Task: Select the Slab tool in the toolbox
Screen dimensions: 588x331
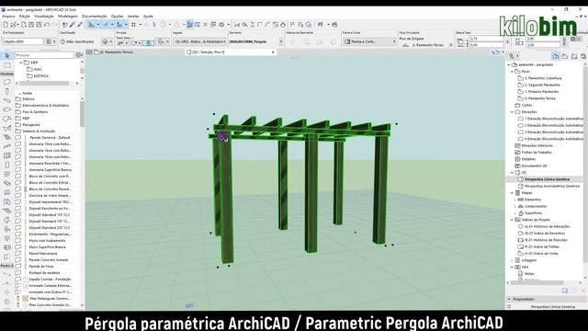Action: 6,109
